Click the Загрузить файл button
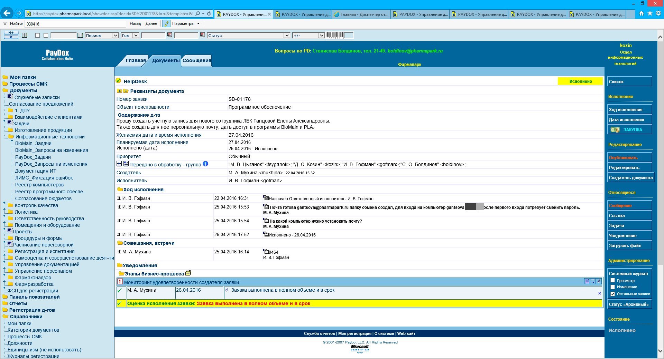 629,245
